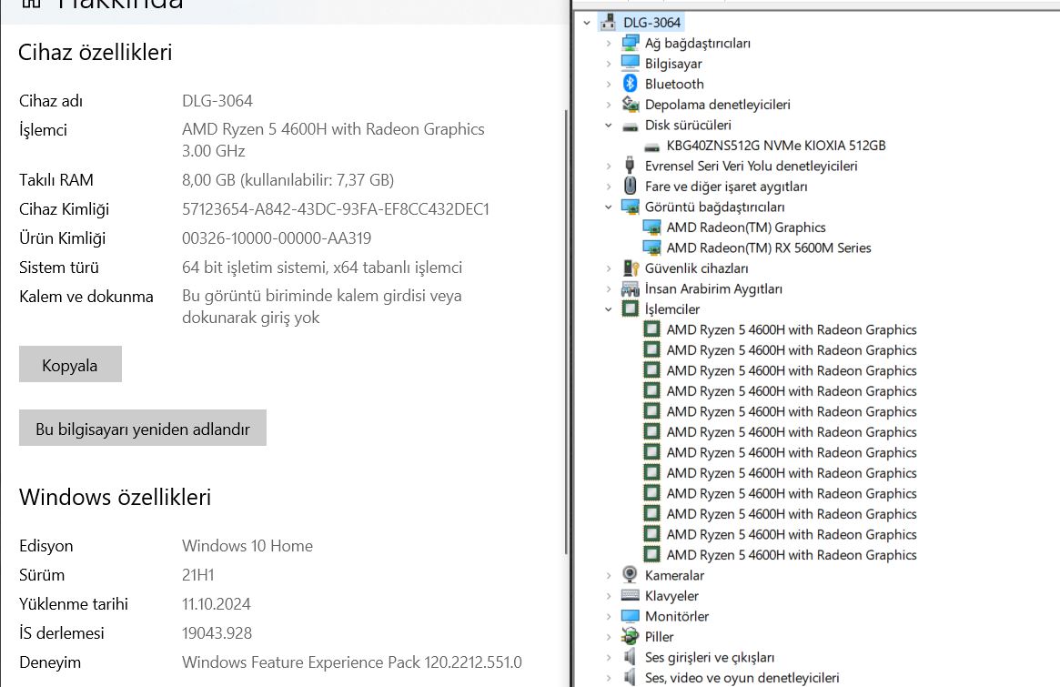The image size is (1060, 687).
Task: Expand the Ağ bağdaştırıcıları node
Action: coord(609,44)
